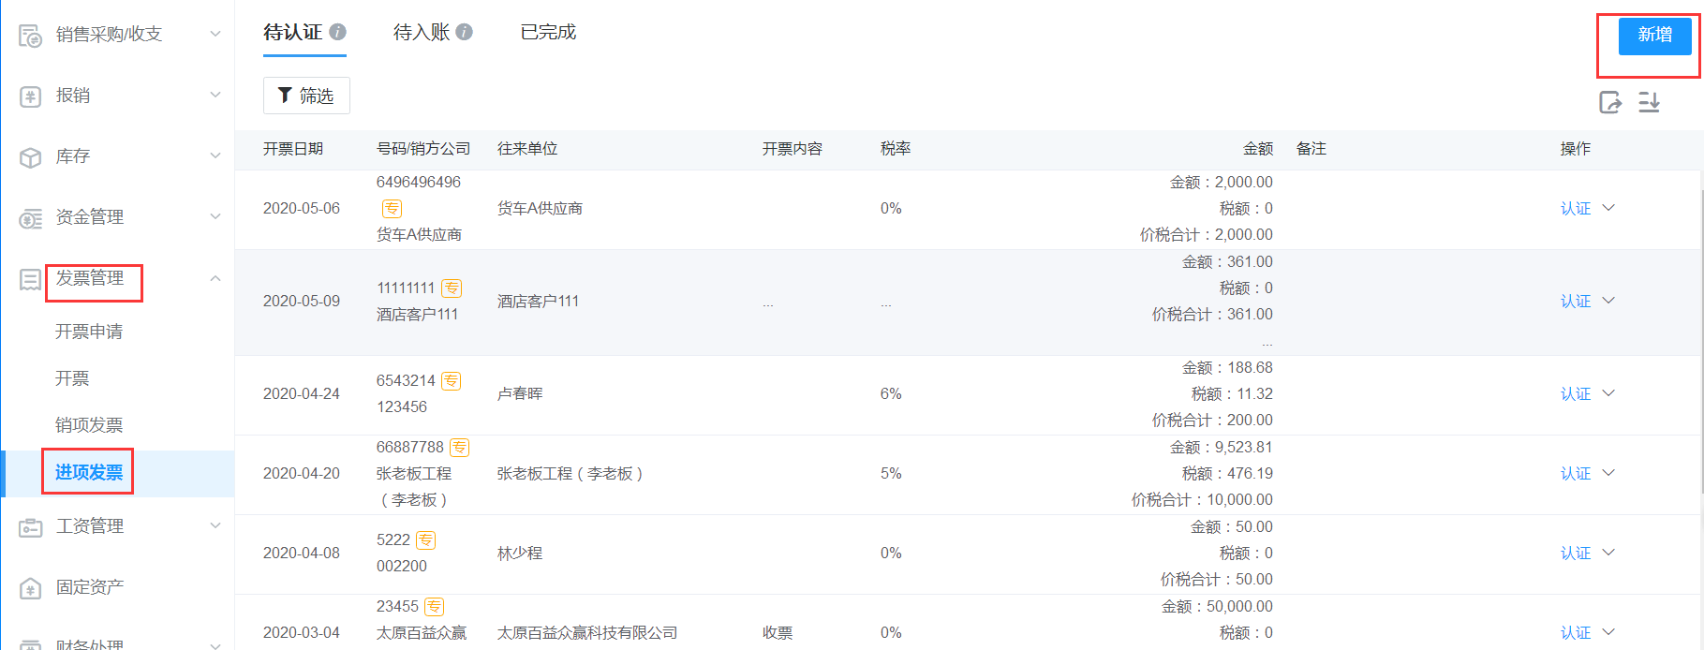Click the export icon above the table
Viewport: 1704px width, 650px height.
1610,102
